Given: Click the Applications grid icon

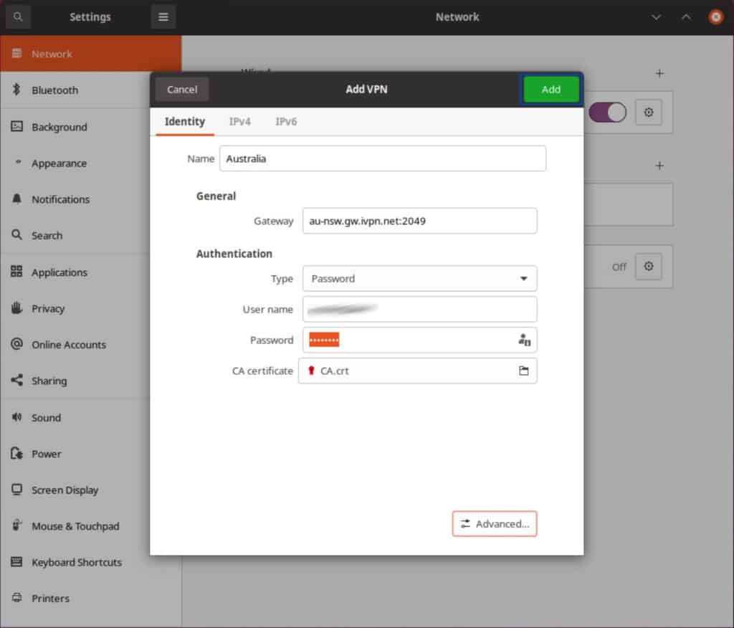Looking at the screenshot, I should (x=17, y=271).
